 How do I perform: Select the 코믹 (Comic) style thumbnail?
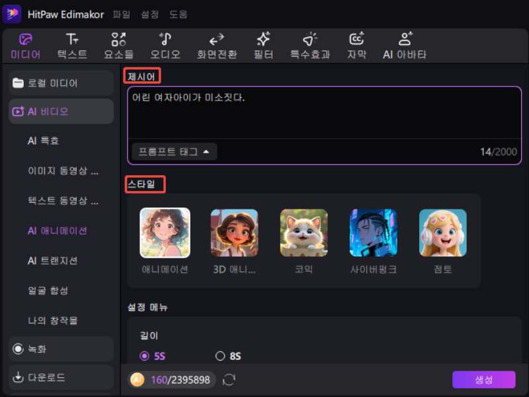304,233
